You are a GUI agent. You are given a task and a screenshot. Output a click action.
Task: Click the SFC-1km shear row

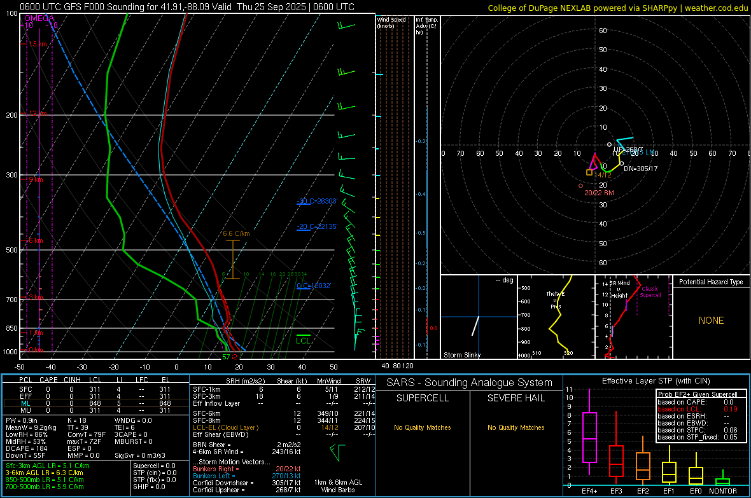[284, 389]
